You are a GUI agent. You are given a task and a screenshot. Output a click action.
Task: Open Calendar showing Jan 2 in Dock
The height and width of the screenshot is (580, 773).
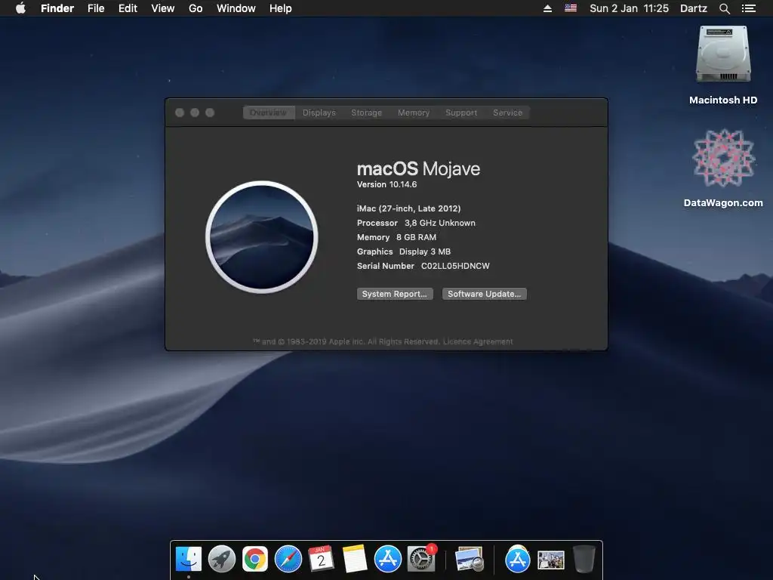pos(321,560)
